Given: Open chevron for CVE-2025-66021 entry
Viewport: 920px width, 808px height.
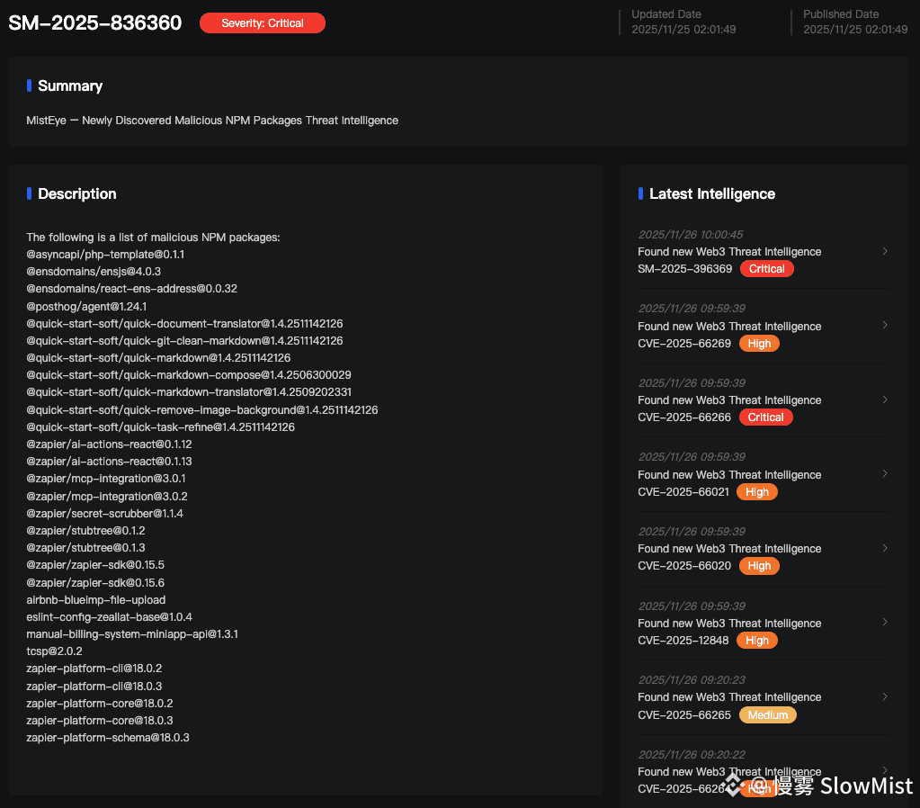Looking at the screenshot, I should point(885,474).
